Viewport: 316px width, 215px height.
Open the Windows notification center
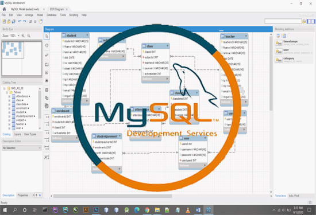(309, 210)
